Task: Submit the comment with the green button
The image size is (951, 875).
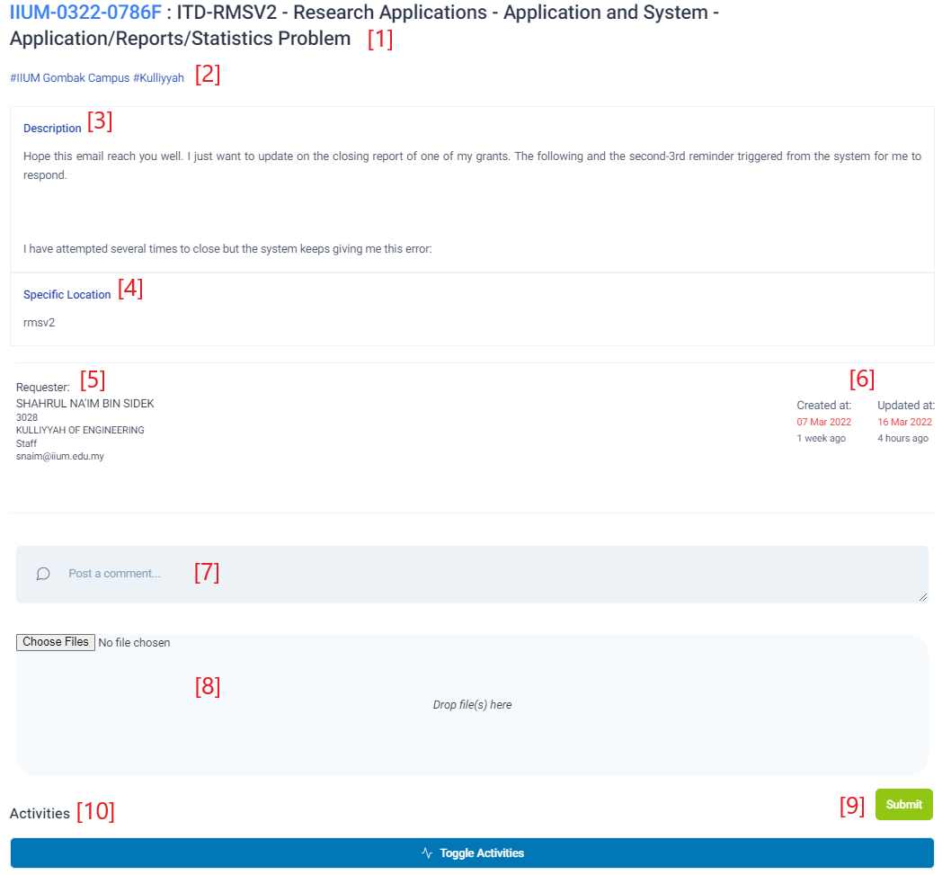Action: pyautogui.click(x=903, y=805)
